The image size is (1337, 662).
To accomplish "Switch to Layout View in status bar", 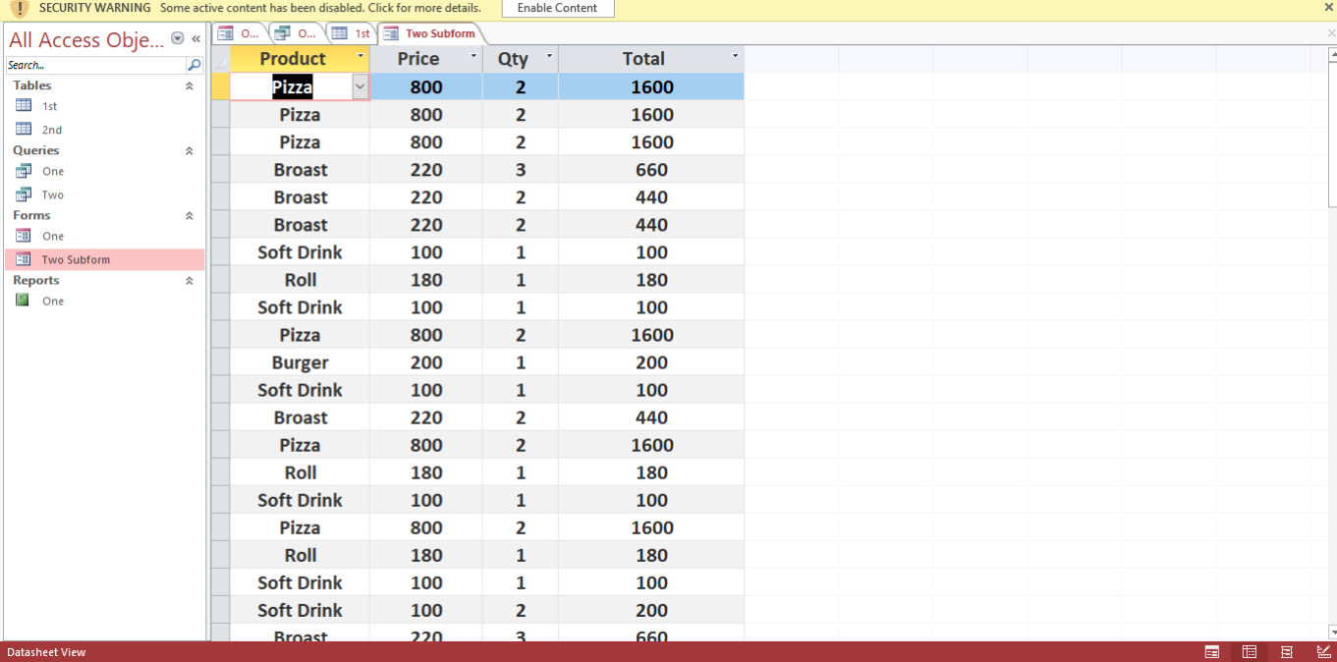I will pyautogui.click(x=1286, y=652).
